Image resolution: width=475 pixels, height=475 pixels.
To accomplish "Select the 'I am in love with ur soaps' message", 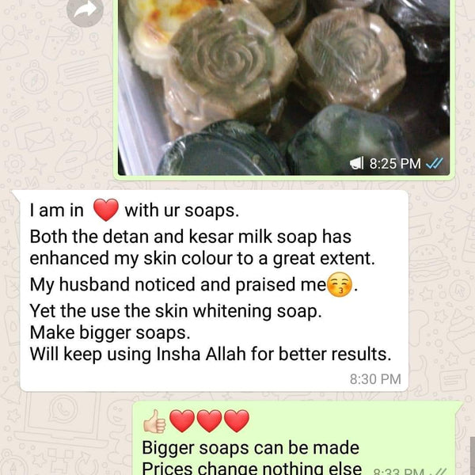I will (215, 291).
